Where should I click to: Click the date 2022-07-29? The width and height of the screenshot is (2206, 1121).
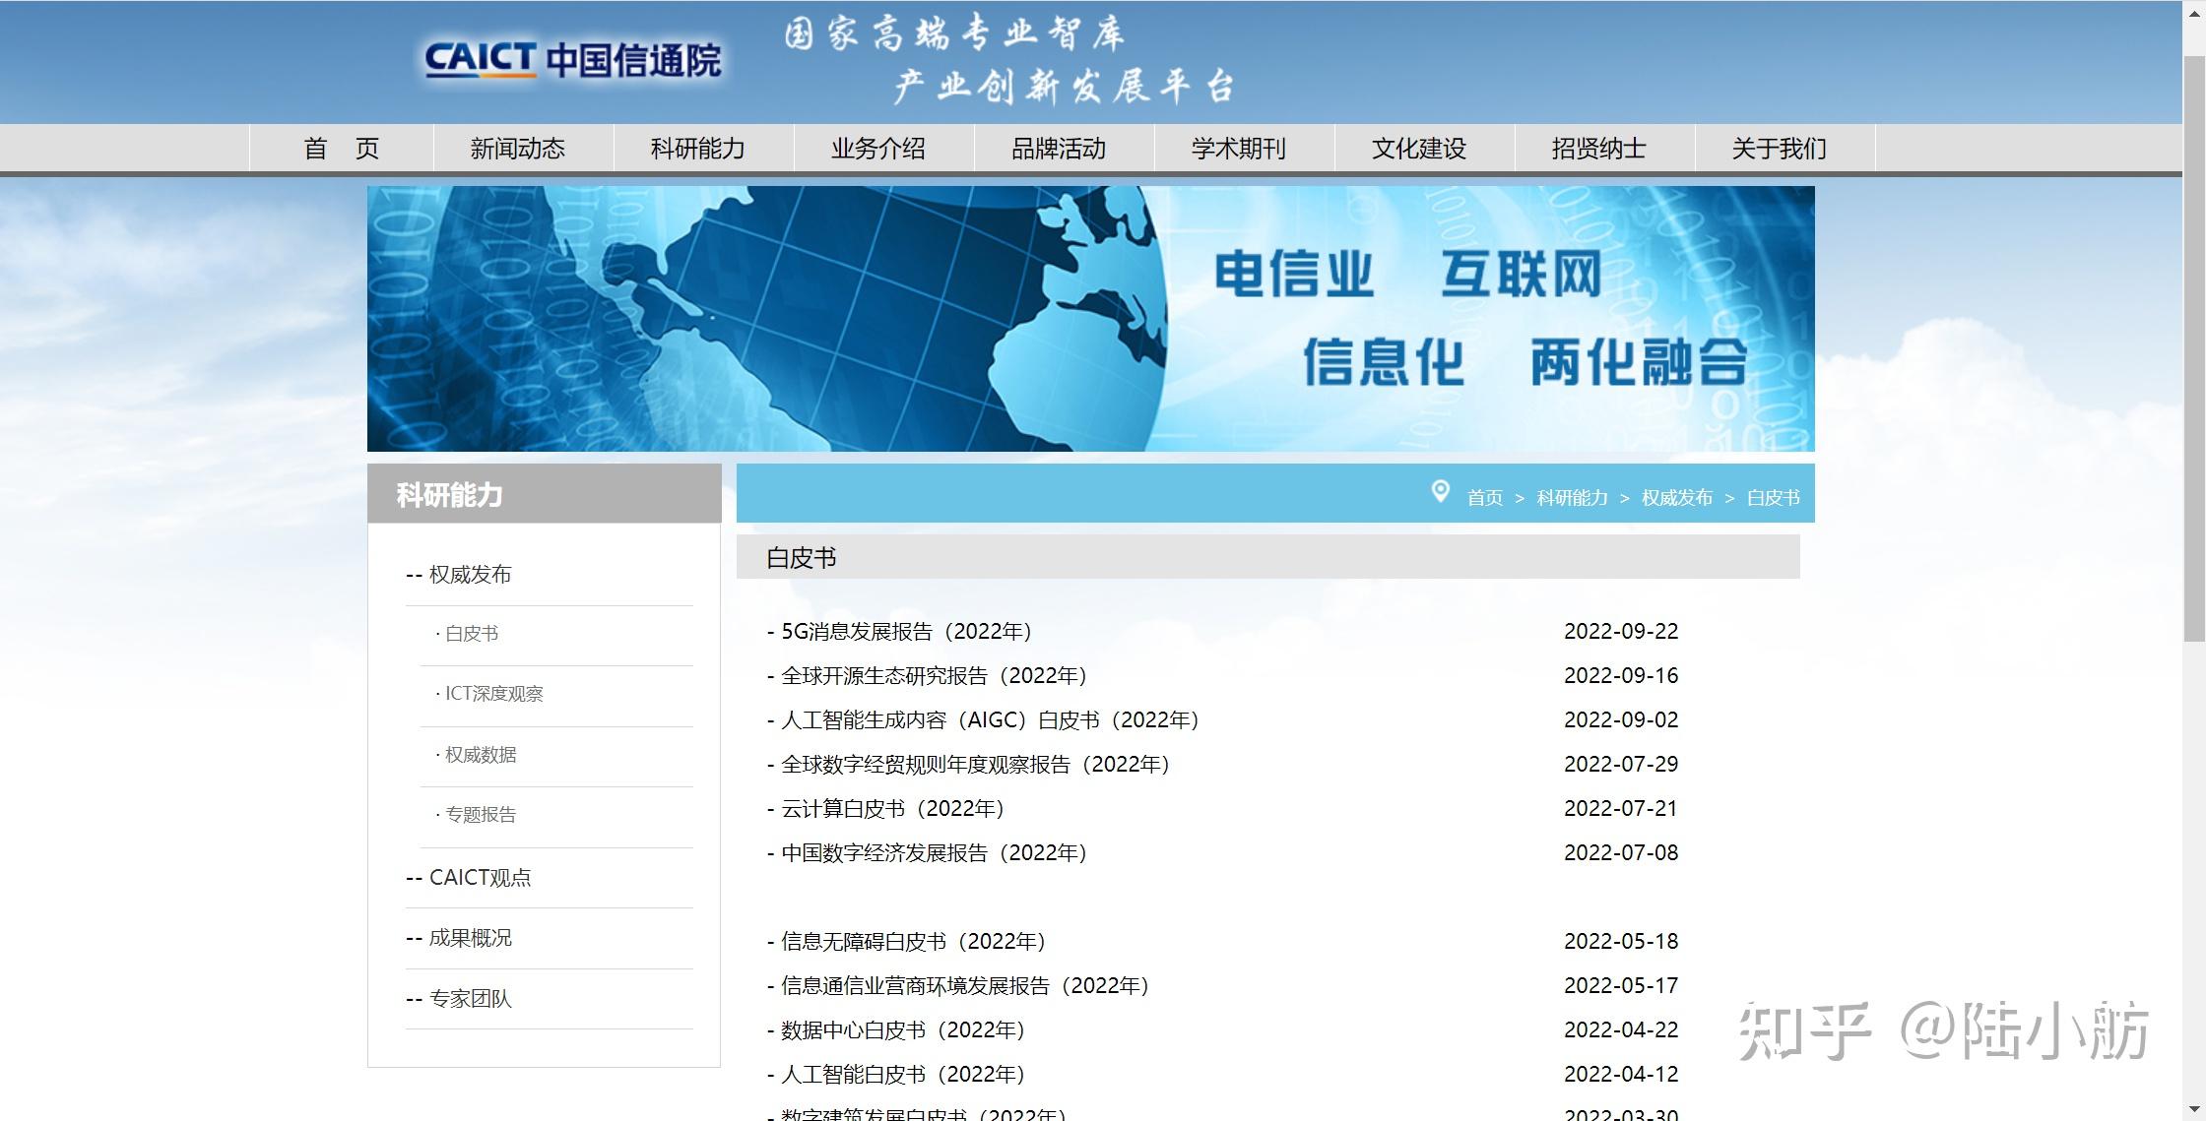tap(1621, 765)
